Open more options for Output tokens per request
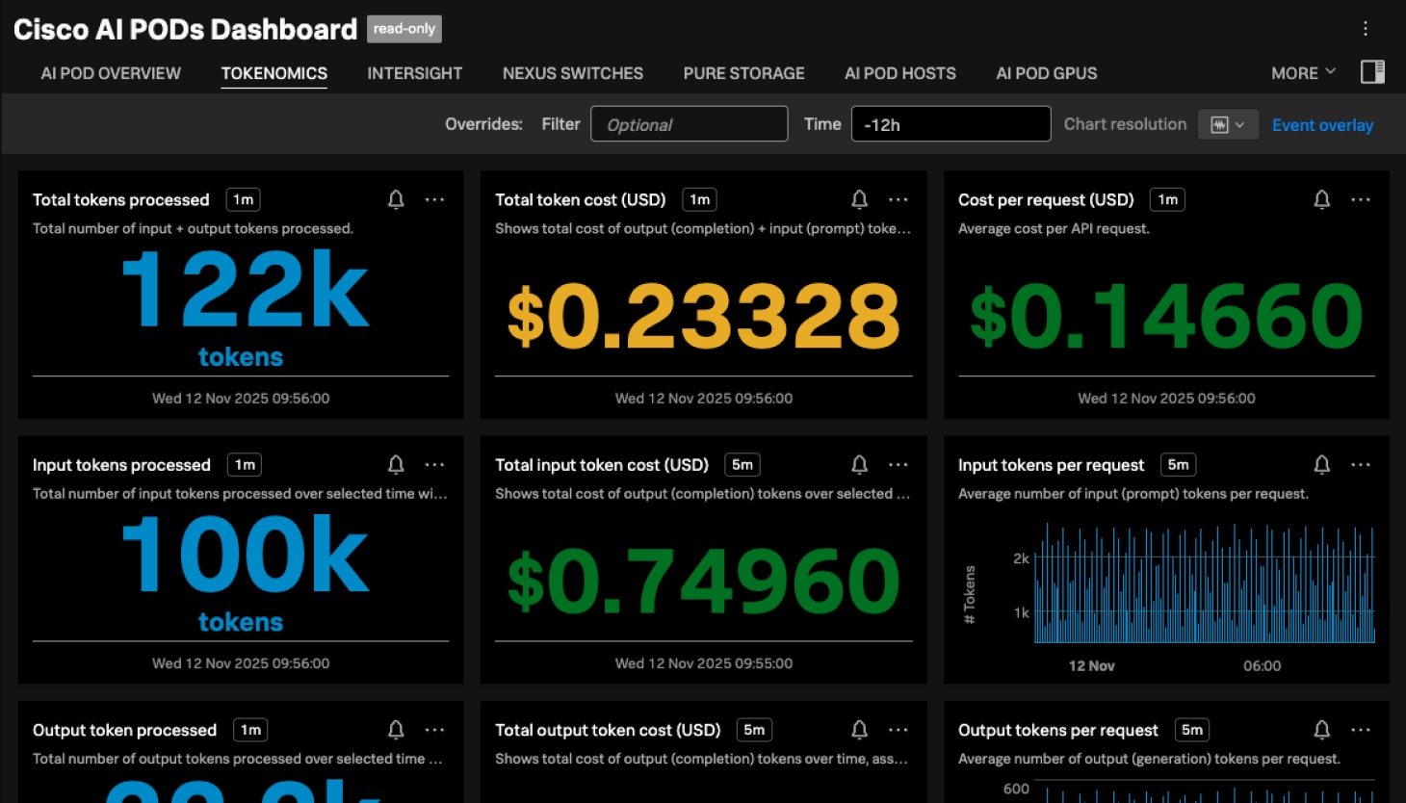Screen dimensions: 1406x803 click(x=1361, y=730)
